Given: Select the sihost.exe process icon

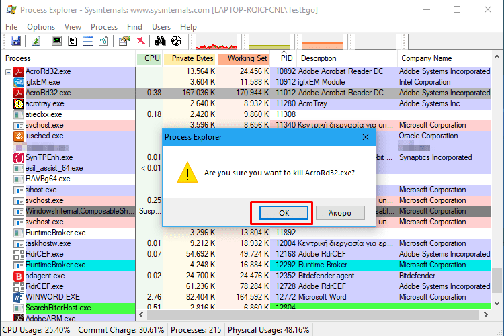Looking at the screenshot, I should 19,190.
